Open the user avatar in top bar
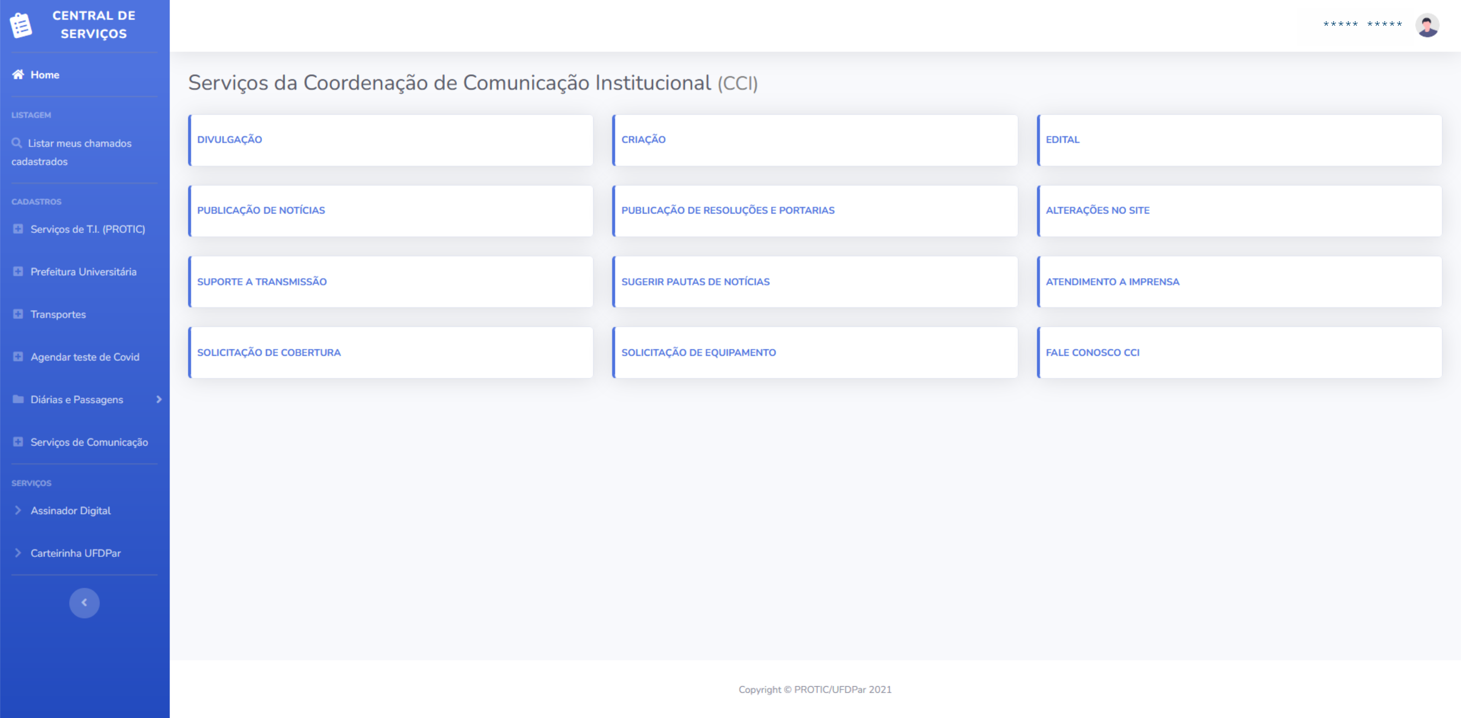This screenshot has width=1461, height=718. (x=1426, y=25)
